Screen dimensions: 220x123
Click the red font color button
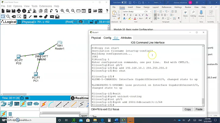135,18
